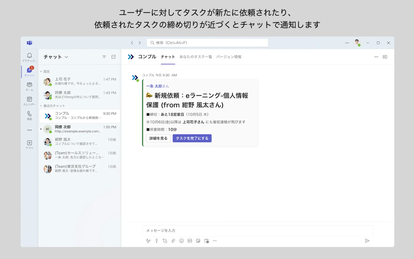414x259 pixels.
Task: Click the メッセージを入力 message field
Action: (x=258, y=231)
